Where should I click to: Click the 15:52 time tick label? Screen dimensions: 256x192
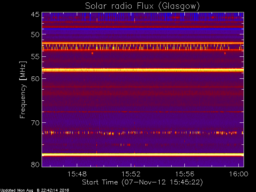131,174
